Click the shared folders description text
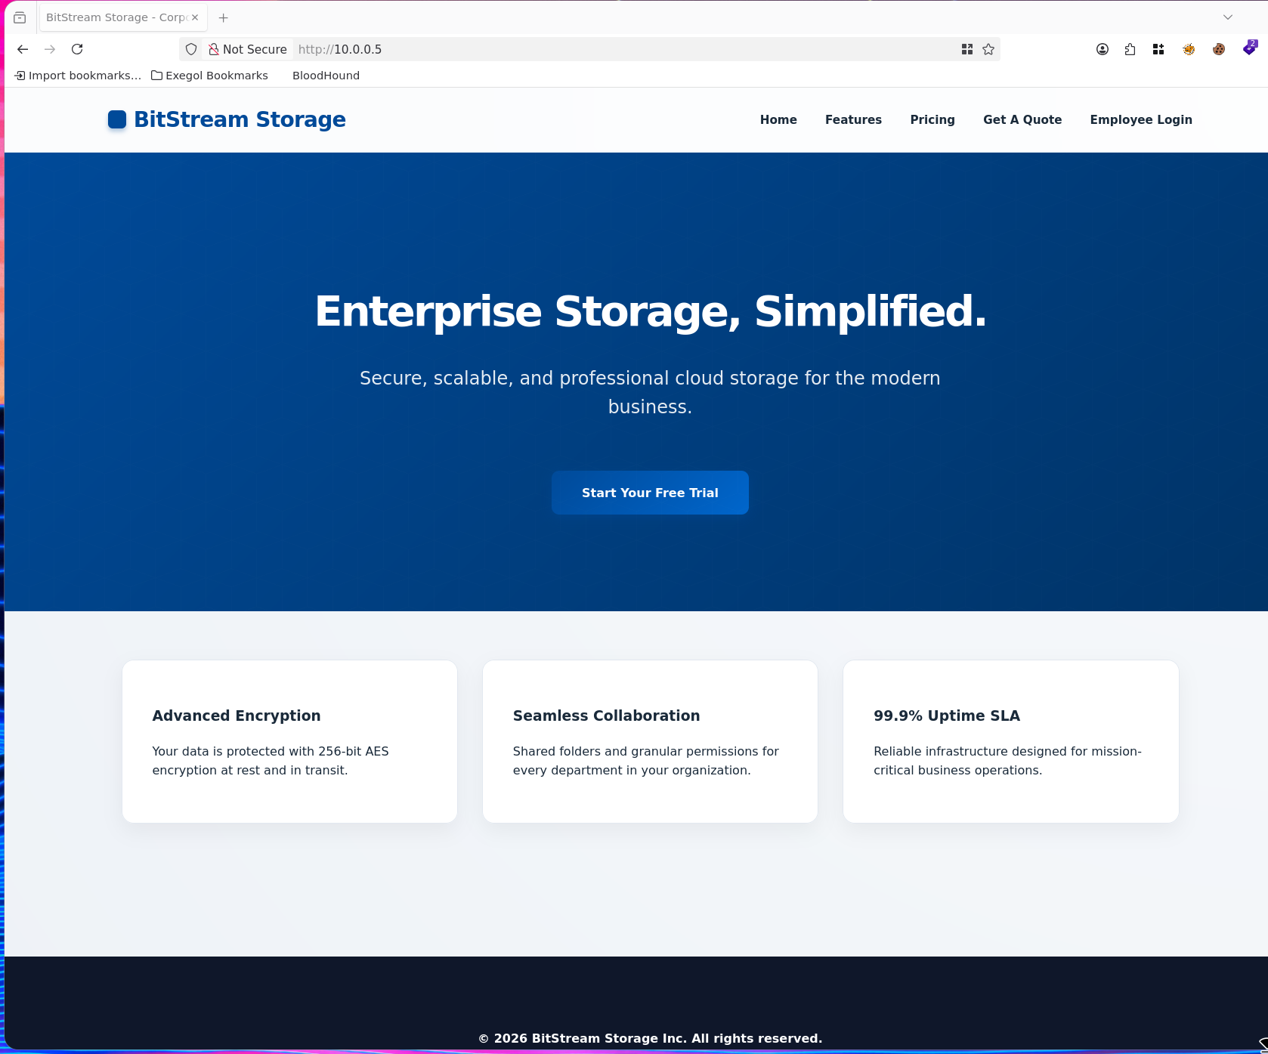Image resolution: width=1268 pixels, height=1054 pixels. (x=645, y=761)
